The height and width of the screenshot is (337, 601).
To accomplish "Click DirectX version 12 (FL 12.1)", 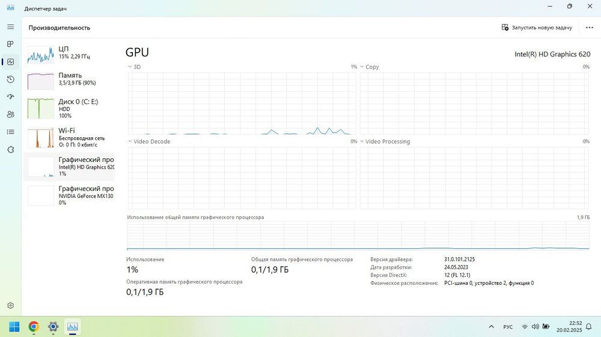I will tap(457, 275).
